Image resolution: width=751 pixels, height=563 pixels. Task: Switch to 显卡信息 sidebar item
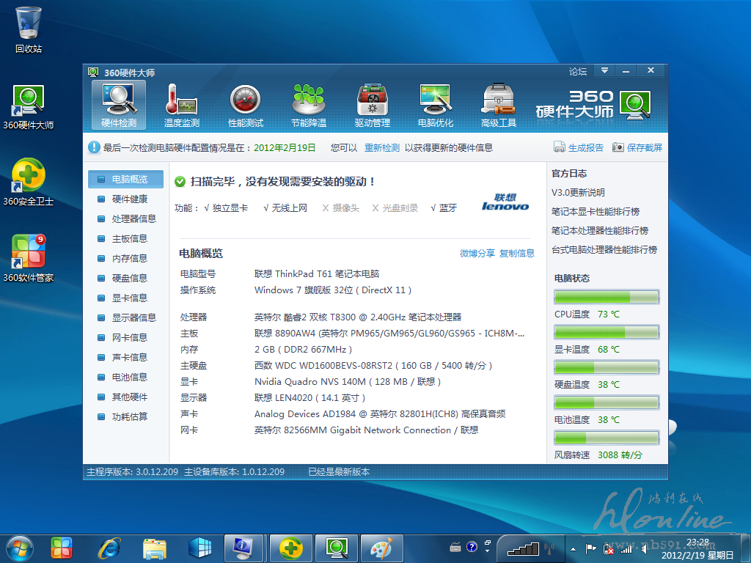pyautogui.click(x=129, y=298)
